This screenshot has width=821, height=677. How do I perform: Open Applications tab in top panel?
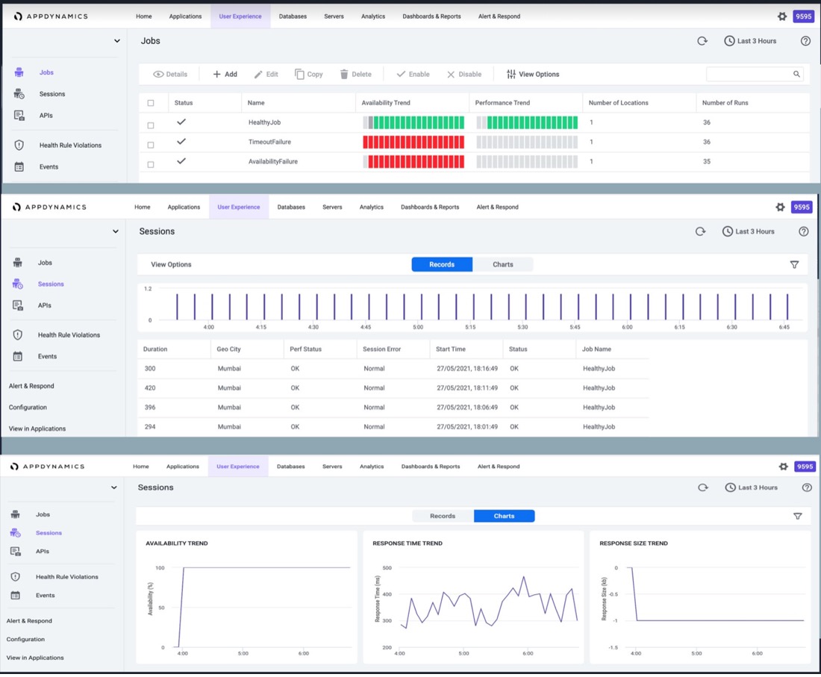[x=185, y=16]
